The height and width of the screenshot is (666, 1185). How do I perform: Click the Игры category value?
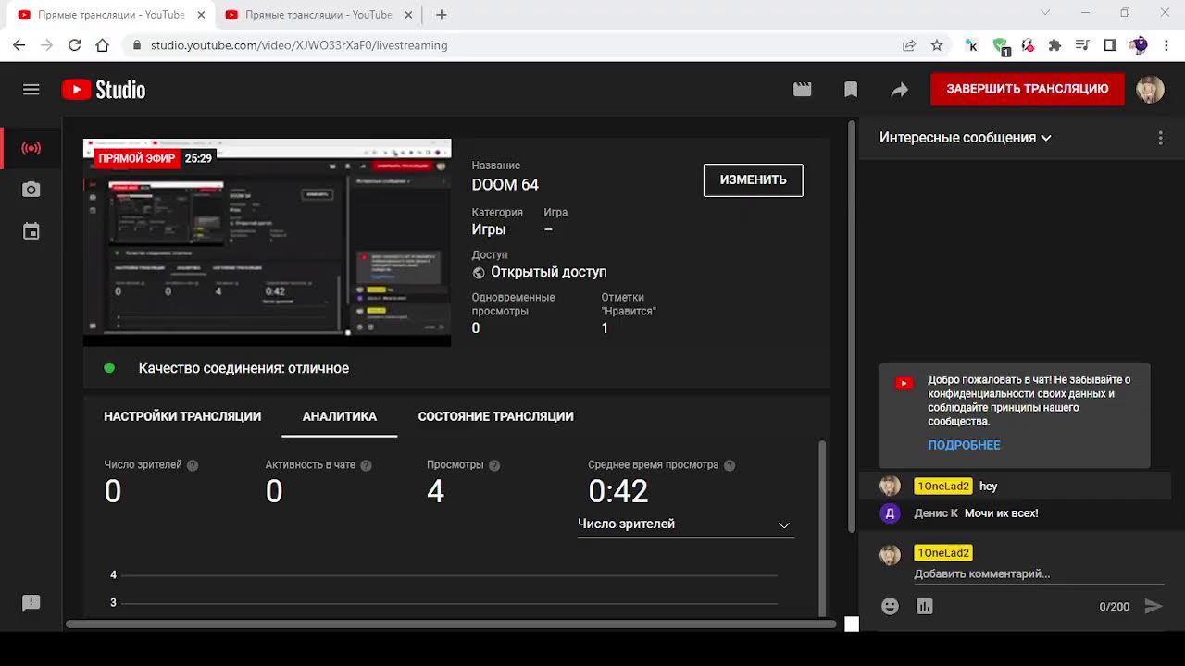pyautogui.click(x=489, y=229)
